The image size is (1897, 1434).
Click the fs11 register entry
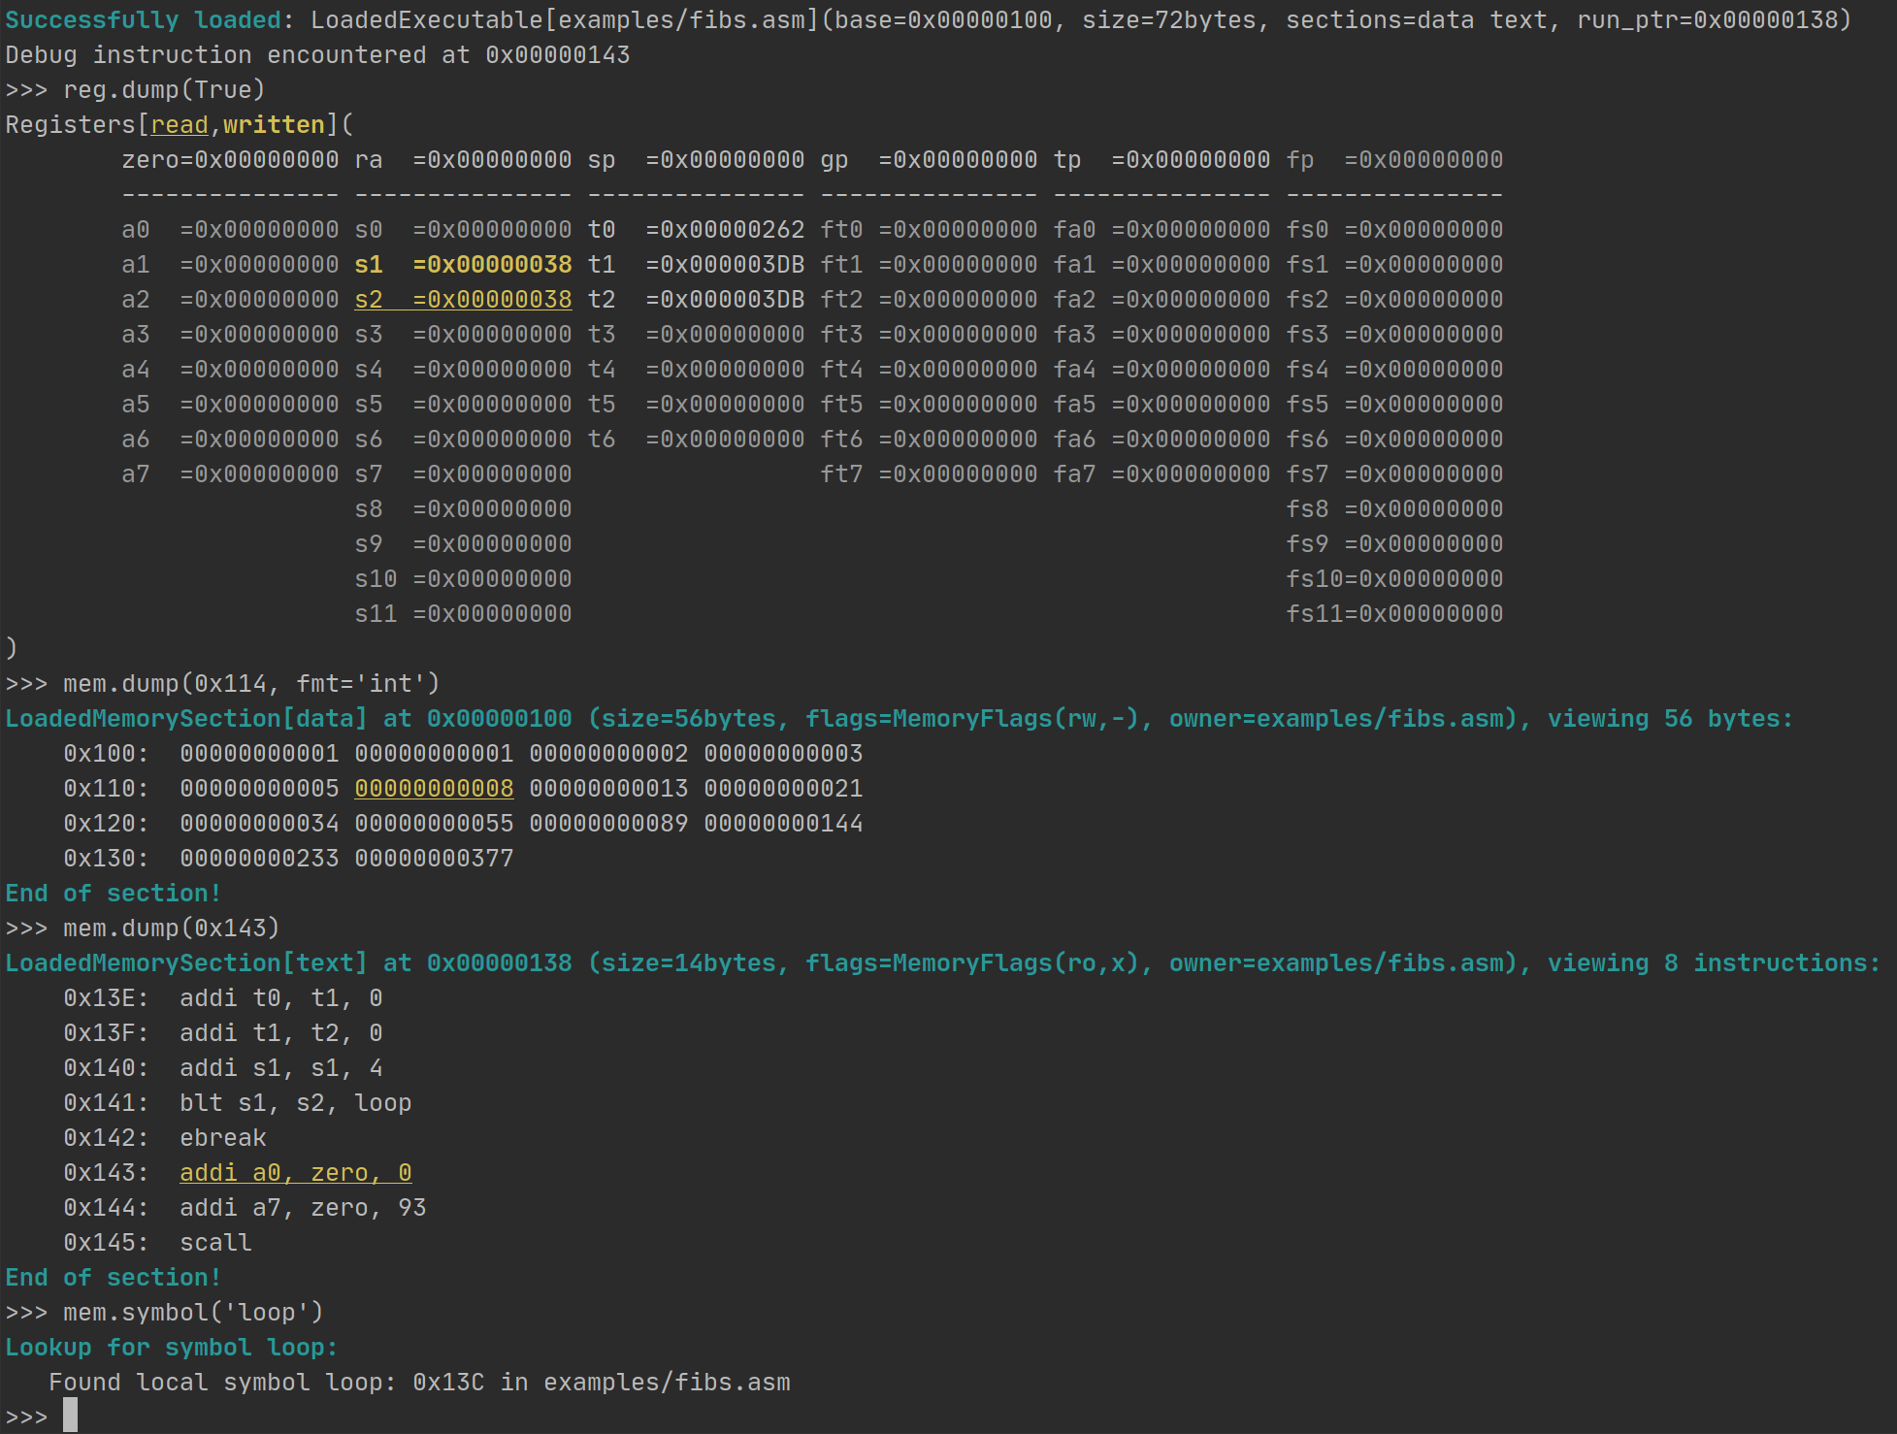(x=1395, y=614)
